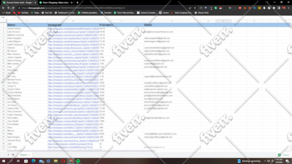Add a new sheet with plus button

[x=8, y=155]
